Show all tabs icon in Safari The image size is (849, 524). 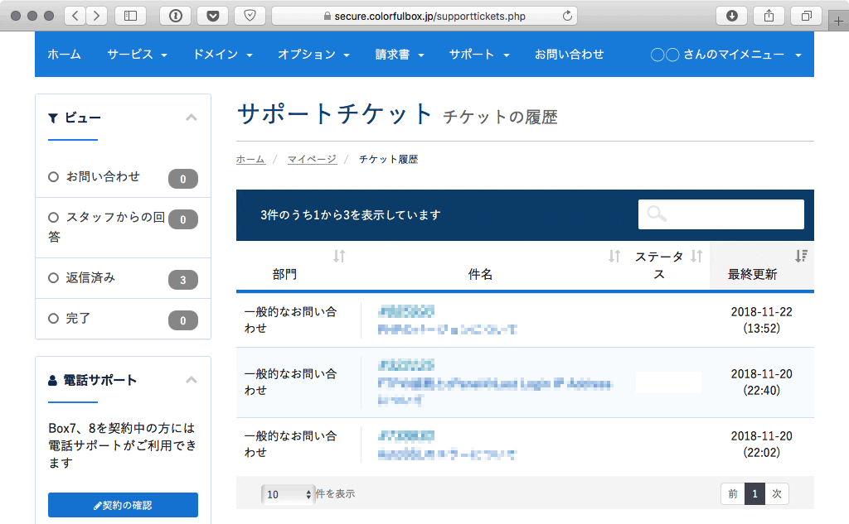point(806,16)
